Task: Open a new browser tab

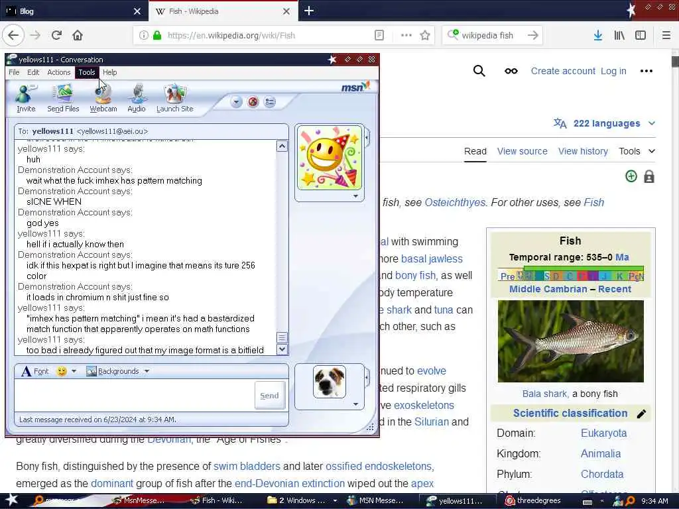Action: [x=309, y=11]
